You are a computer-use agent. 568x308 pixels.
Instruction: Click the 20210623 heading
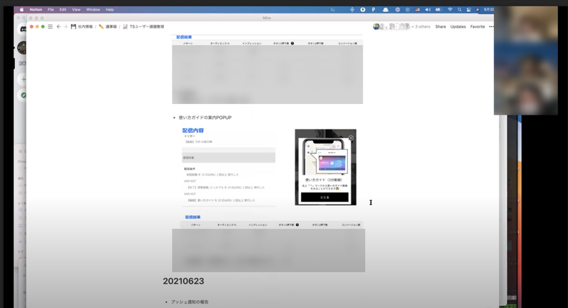click(183, 281)
